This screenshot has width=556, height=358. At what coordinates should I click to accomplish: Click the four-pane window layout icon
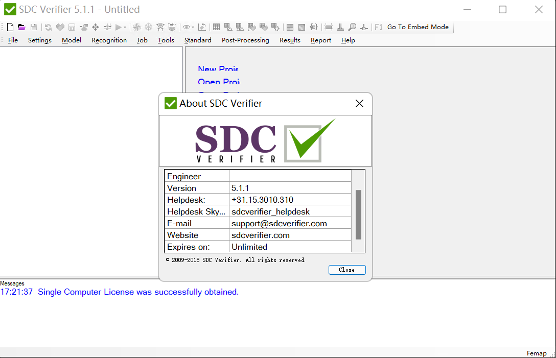point(290,27)
